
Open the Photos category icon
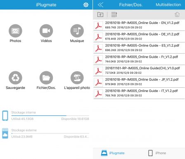(15, 31)
